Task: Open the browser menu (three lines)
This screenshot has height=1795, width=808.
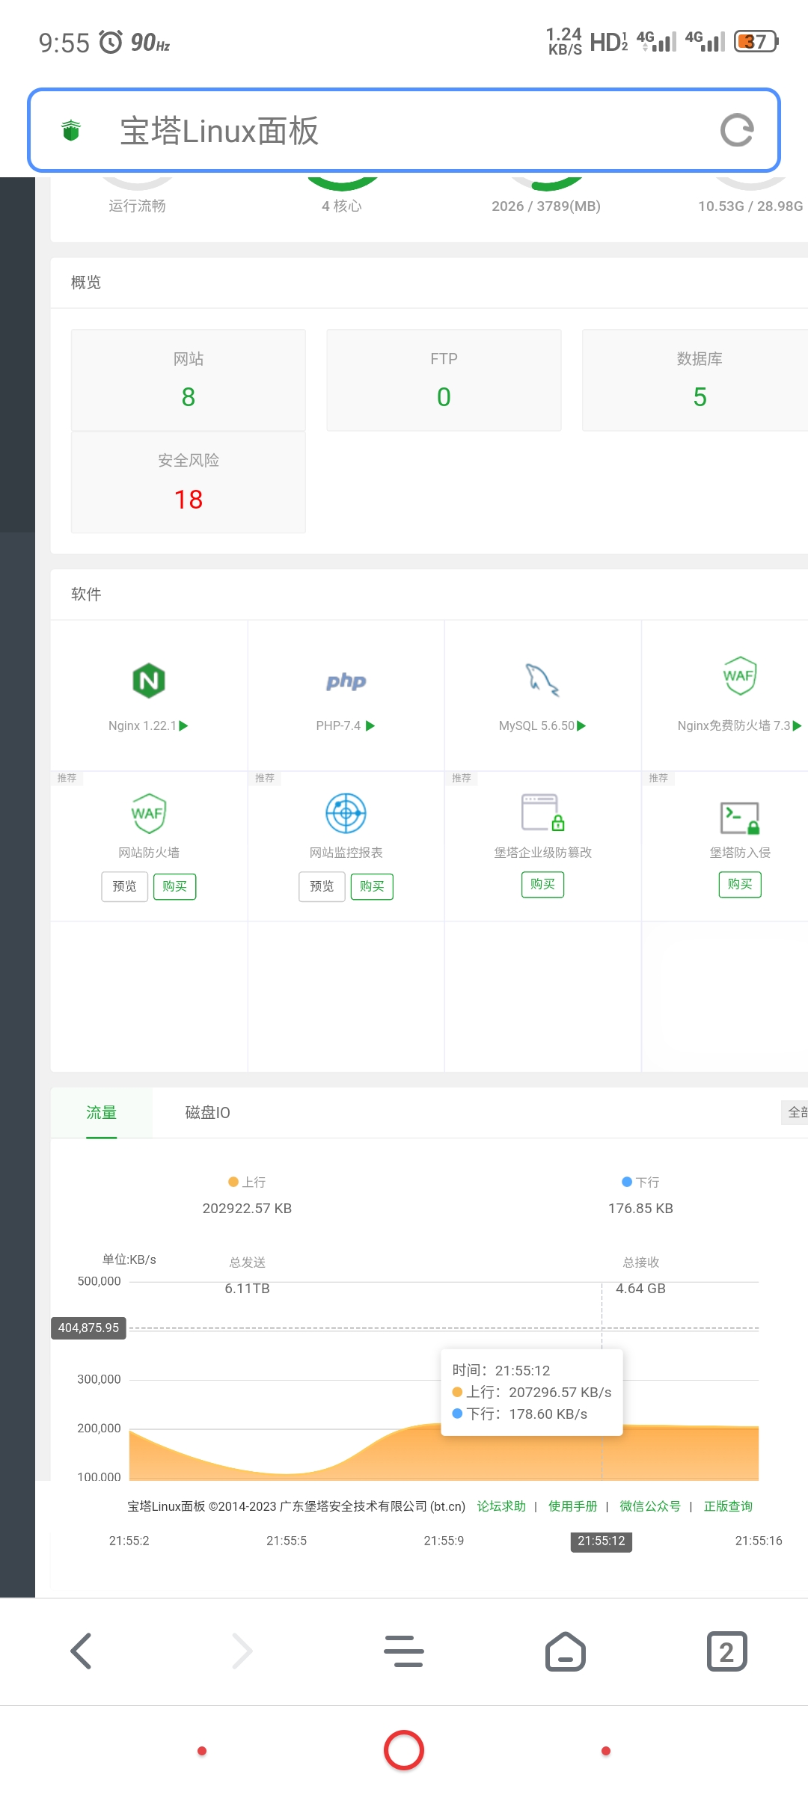Action: point(404,1651)
